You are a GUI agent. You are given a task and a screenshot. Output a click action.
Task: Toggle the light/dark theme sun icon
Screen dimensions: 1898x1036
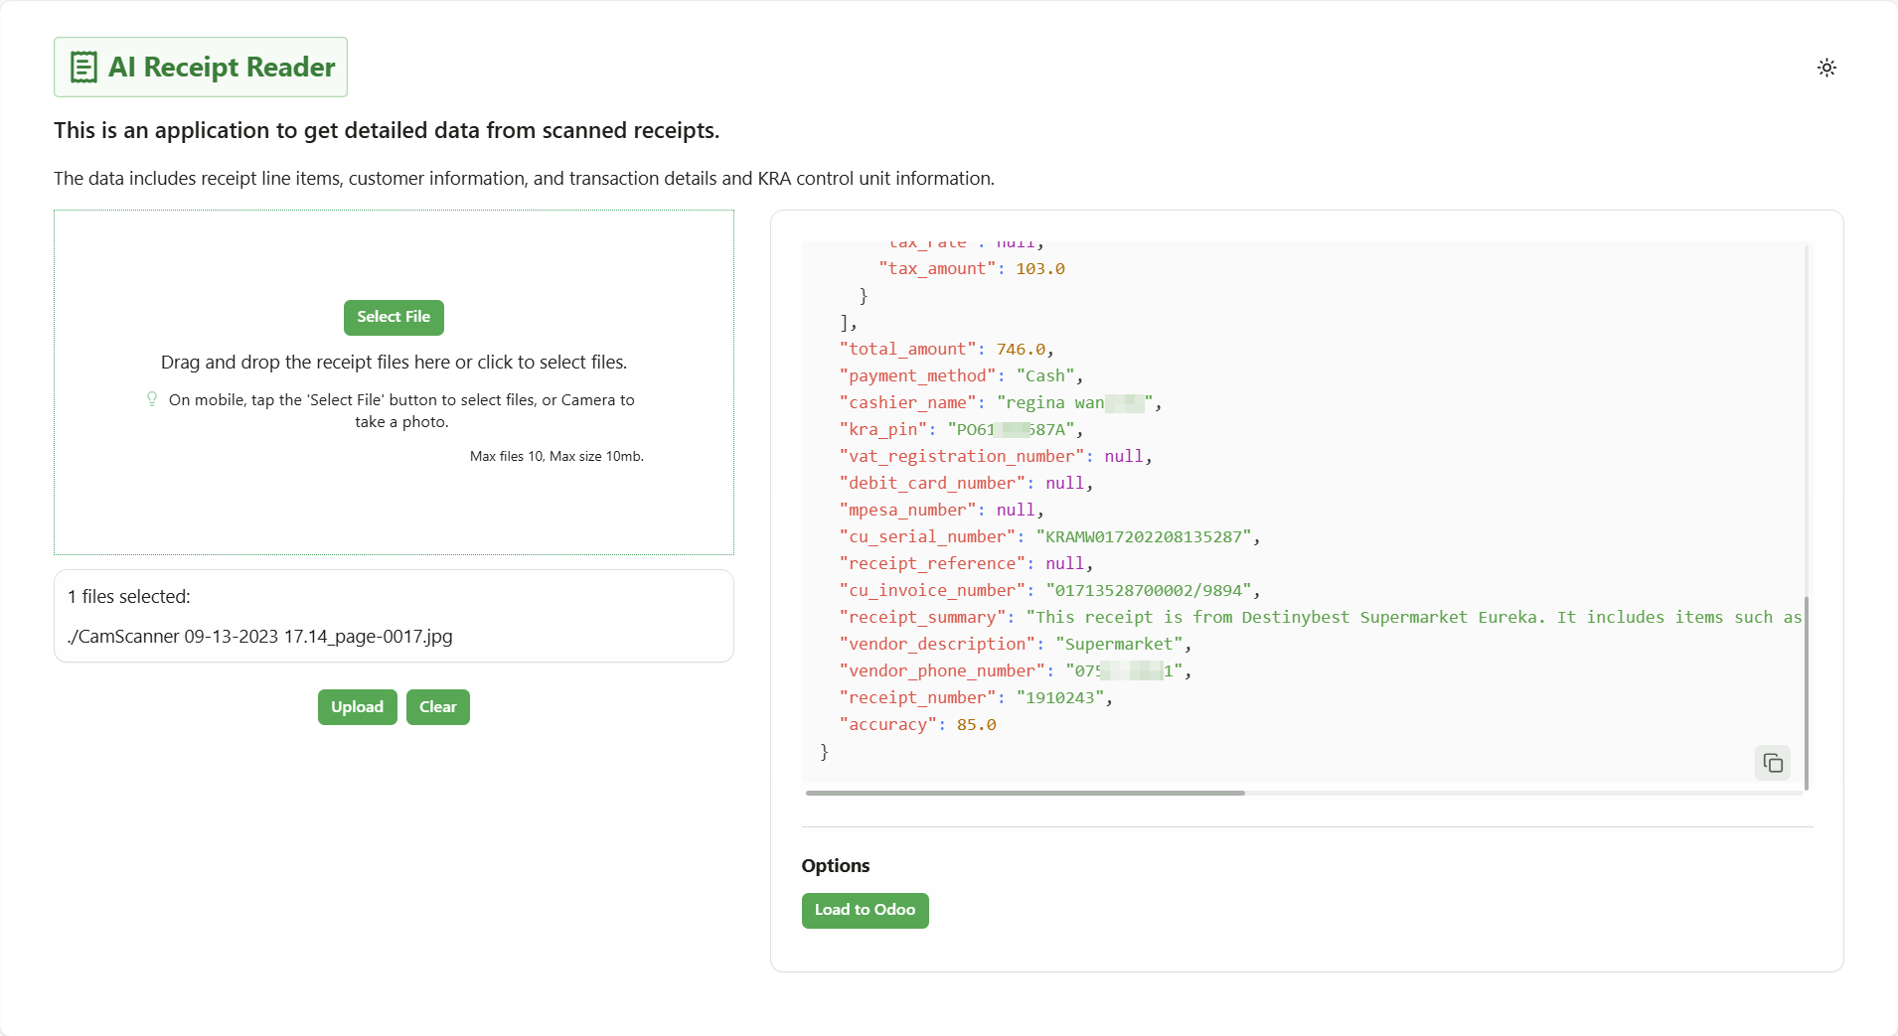click(1826, 68)
